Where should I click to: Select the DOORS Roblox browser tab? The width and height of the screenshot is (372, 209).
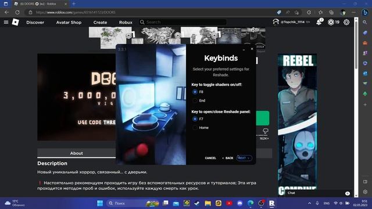point(40,4)
